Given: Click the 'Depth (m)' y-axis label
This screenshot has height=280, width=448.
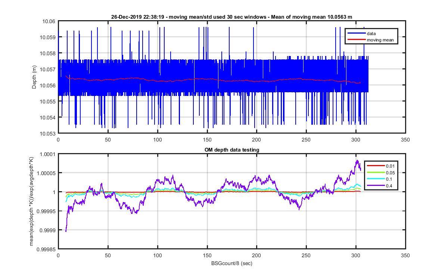Looking at the screenshot, I should (x=34, y=77).
